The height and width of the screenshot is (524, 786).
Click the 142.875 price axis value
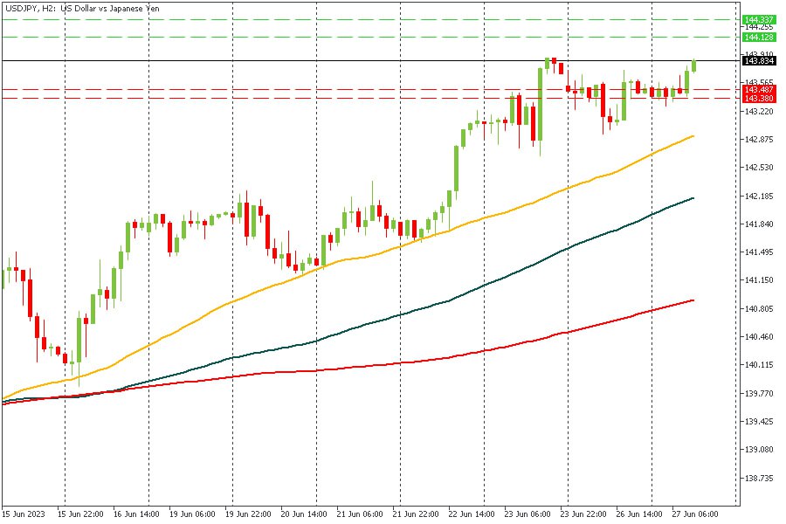(760, 140)
